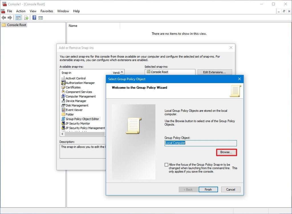Click the left scroll arrow under snap-in list

point(62,134)
